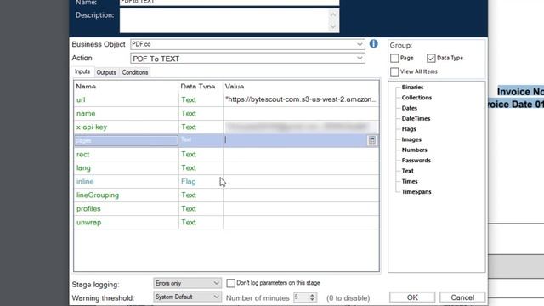Click the url value cell

301,99
